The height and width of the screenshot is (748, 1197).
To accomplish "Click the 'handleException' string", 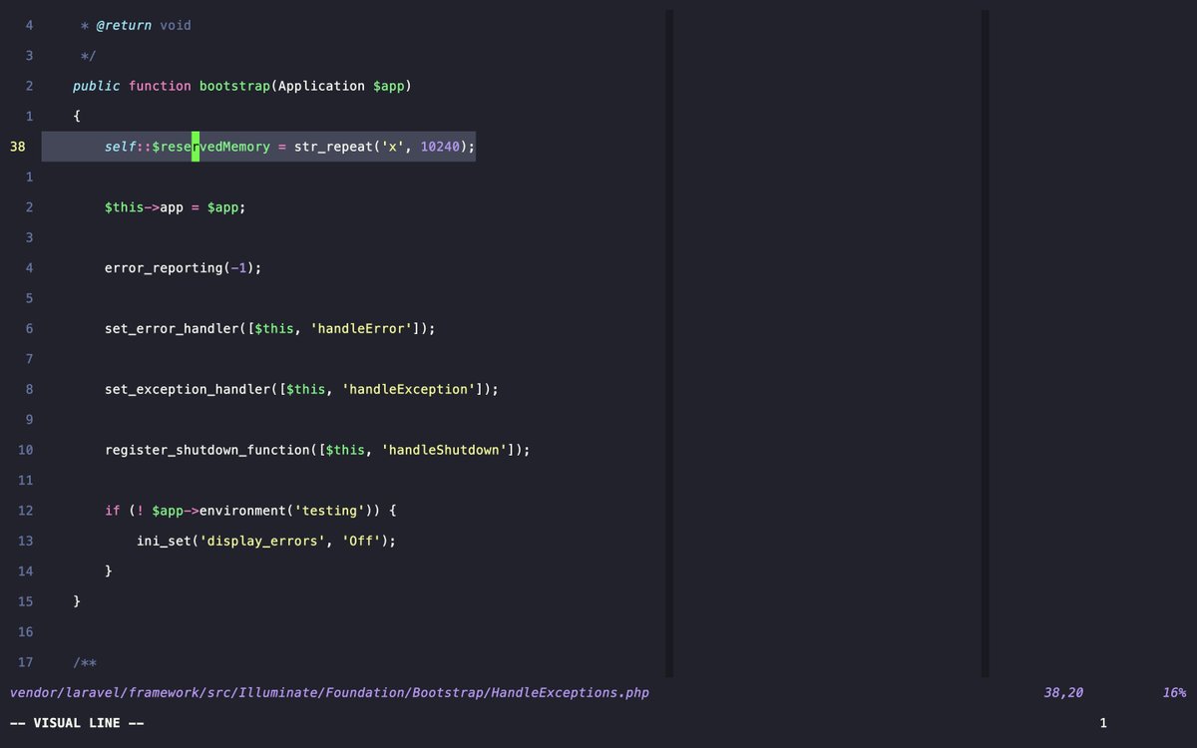I will point(409,389).
